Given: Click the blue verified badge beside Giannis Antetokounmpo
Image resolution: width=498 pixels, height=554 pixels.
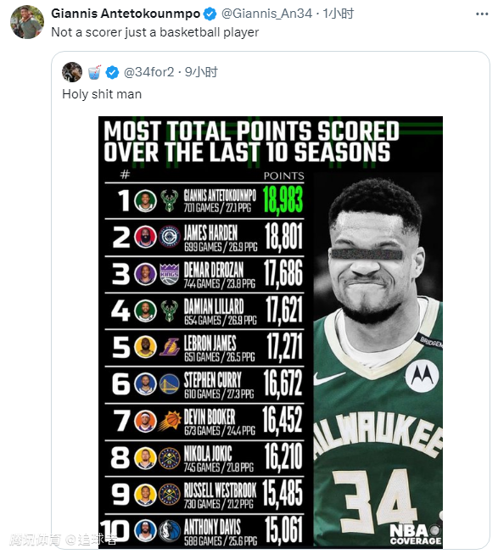Looking at the screenshot, I should point(210,14).
